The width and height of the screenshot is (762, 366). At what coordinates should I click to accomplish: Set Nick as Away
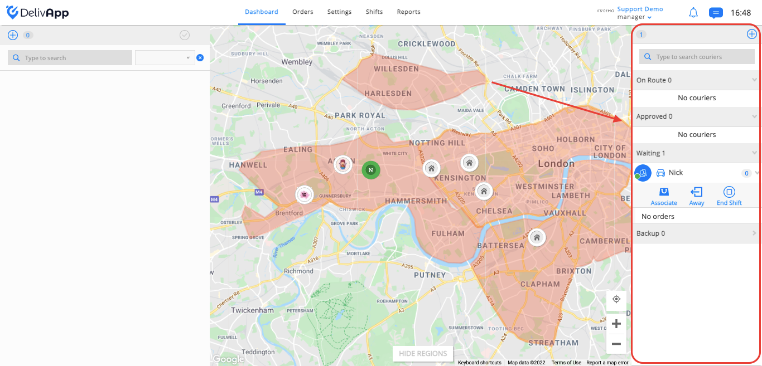coord(697,197)
